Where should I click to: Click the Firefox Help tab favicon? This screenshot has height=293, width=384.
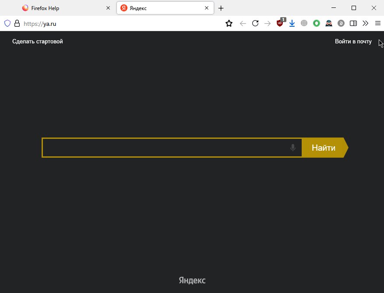point(25,8)
